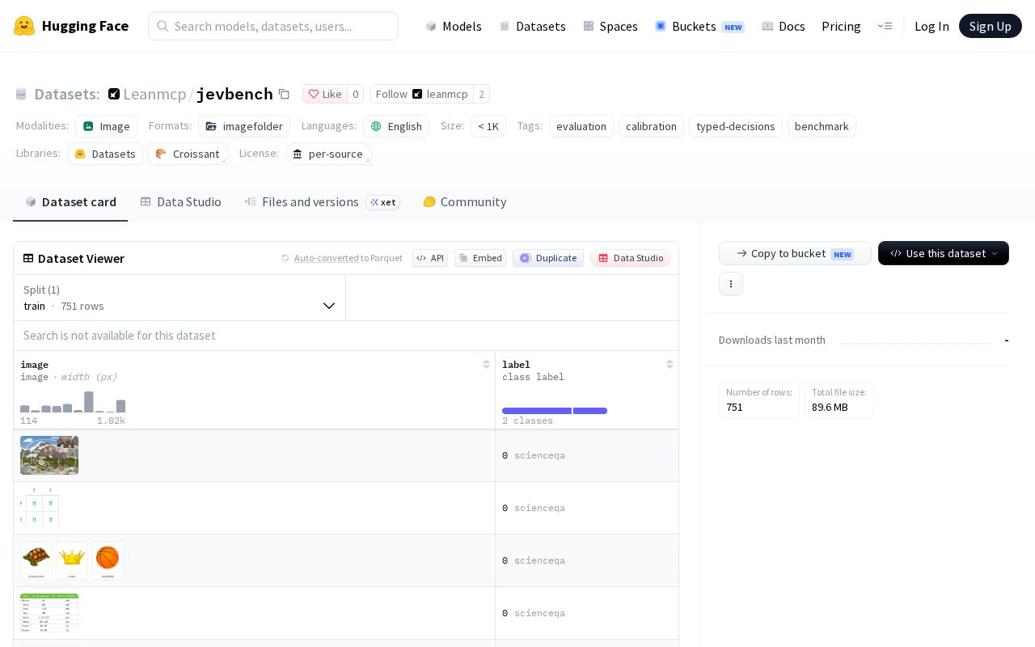Click the Copy to bucket button

[x=795, y=253]
